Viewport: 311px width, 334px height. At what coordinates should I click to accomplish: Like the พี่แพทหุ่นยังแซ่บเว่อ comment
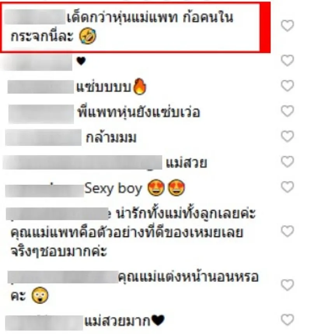pos(287,111)
